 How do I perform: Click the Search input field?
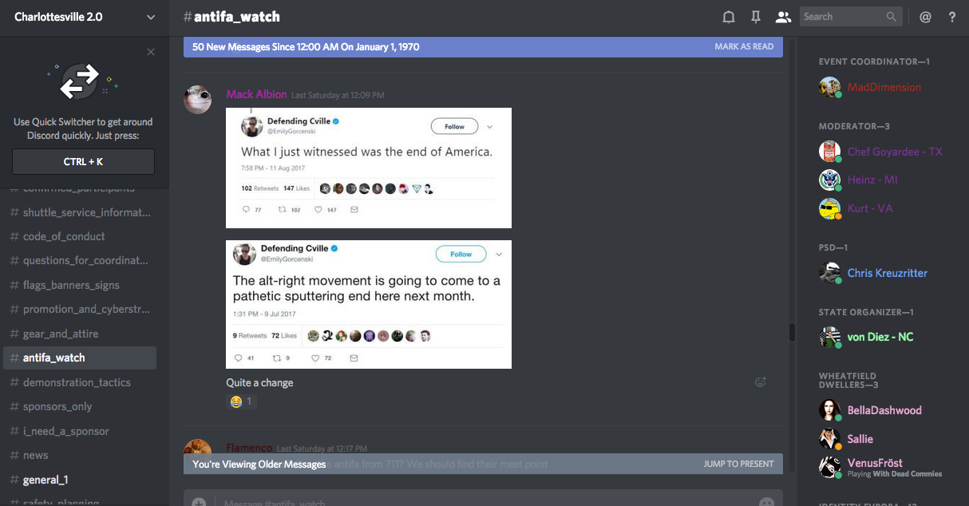click(851, 17)
